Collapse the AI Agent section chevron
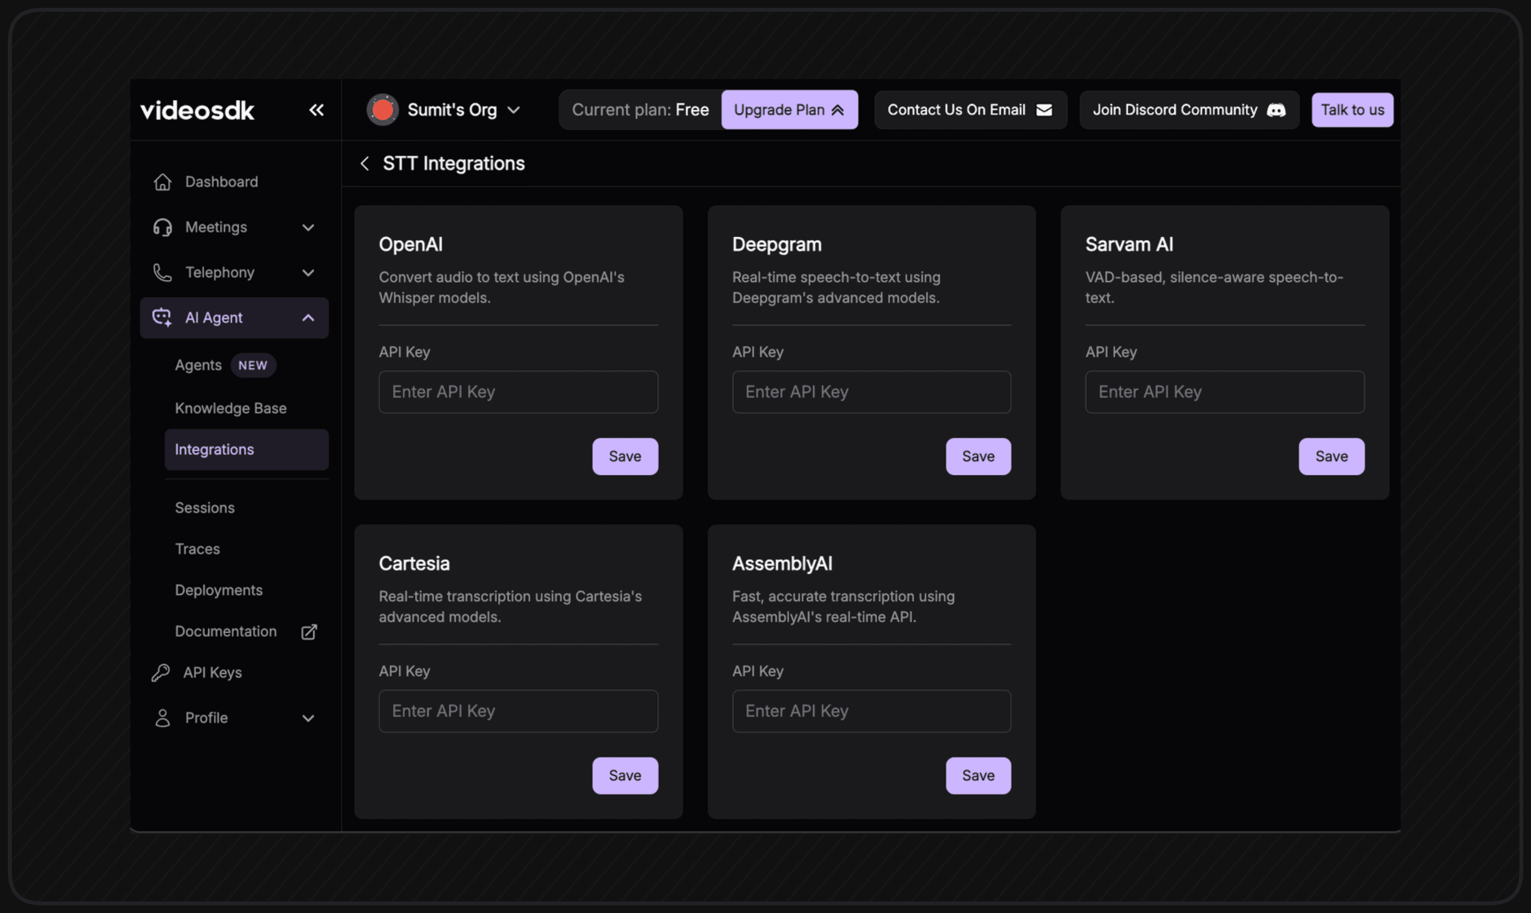1531x913 pixels. (x=308, y=318)
